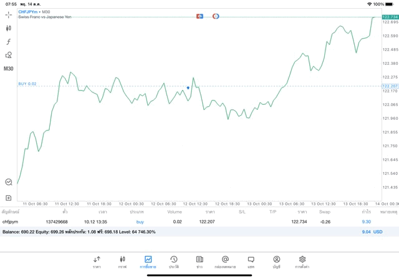
Task: Open the M30 timeframe selector
Action: (x=9, y=69)
